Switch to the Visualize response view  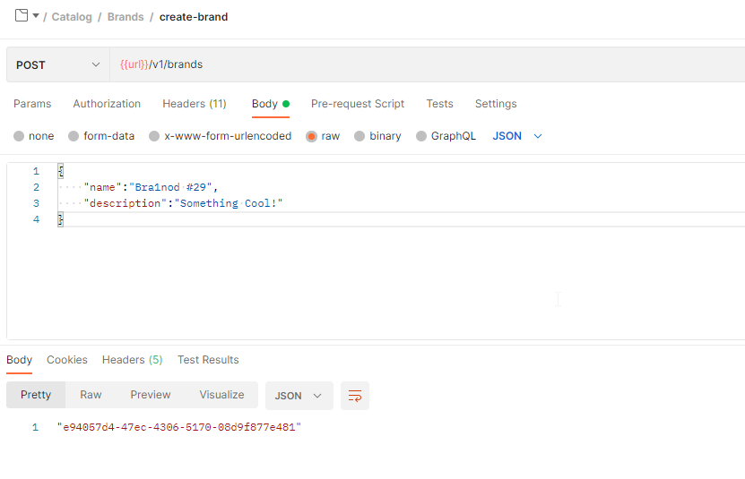[x=221, y=395]
